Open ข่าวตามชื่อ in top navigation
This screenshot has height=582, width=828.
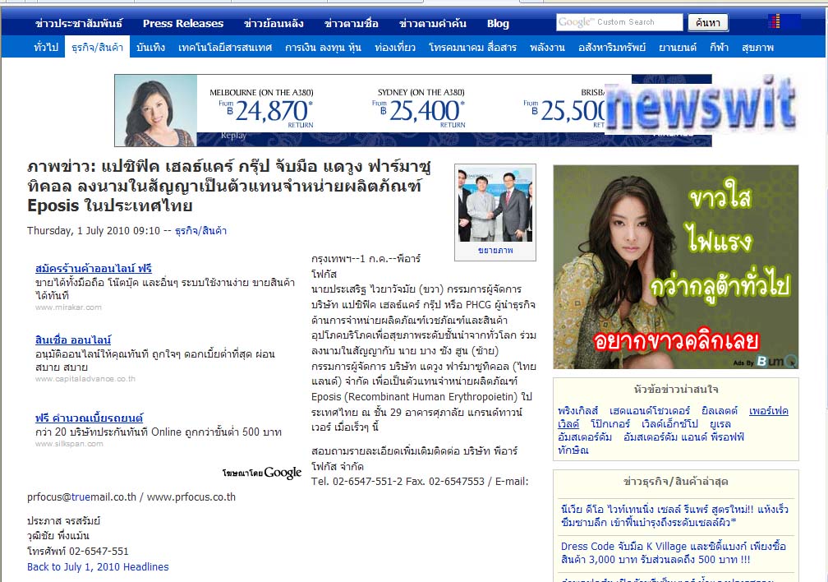tap(352, 23)
